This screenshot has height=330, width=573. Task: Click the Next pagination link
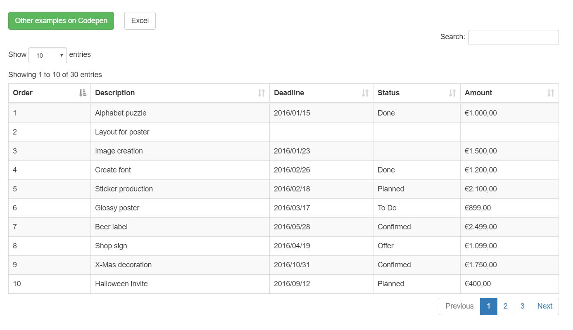(544, 306)
